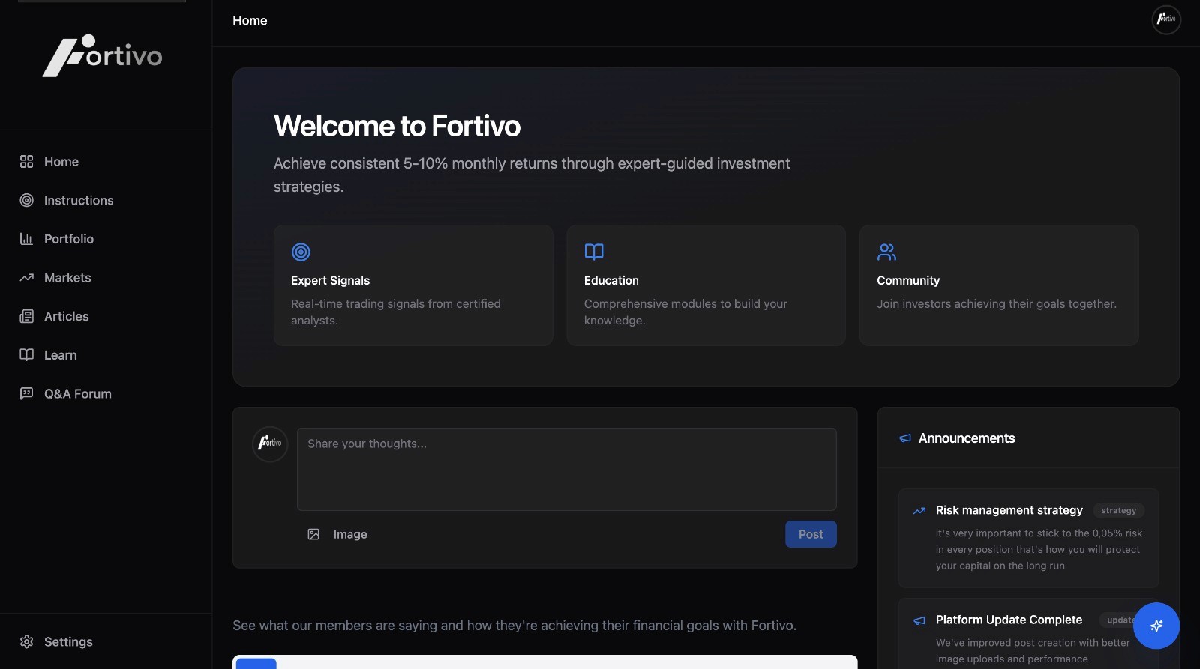Click the 'Achieve consistent 5-10% monthly returns' subtitle
Viewport: 1200px width, 669px height.
(532, 175)
